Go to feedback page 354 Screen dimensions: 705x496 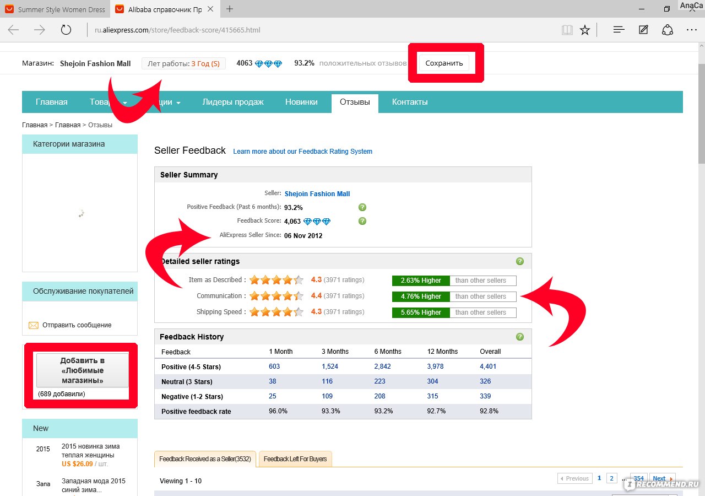pyautogui.click(x=639, y=478)
